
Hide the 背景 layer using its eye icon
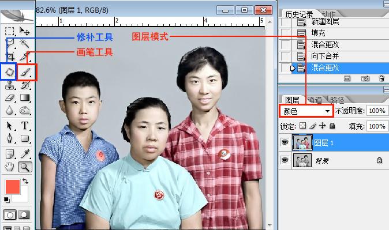pos(285,160)
